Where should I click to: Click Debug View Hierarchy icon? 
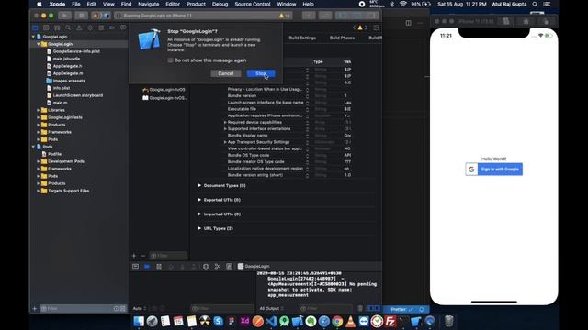click(206, 267)
